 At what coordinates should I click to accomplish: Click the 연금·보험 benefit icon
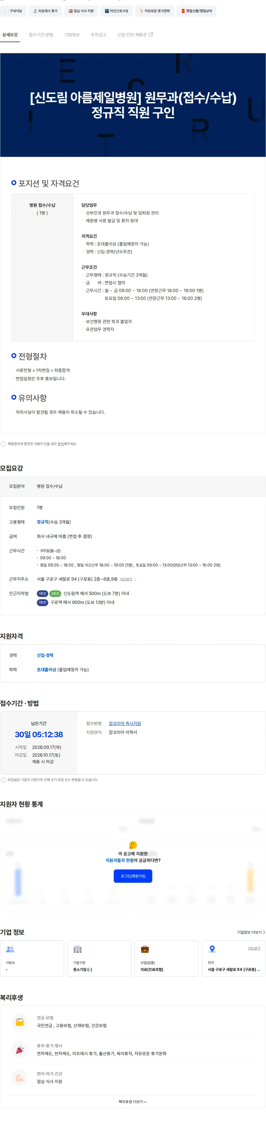tap(20, 1022)
